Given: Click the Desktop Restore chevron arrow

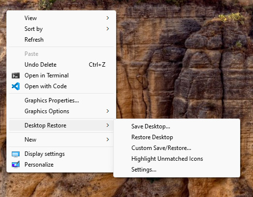Looking at the screenshot, I should 107,125.
